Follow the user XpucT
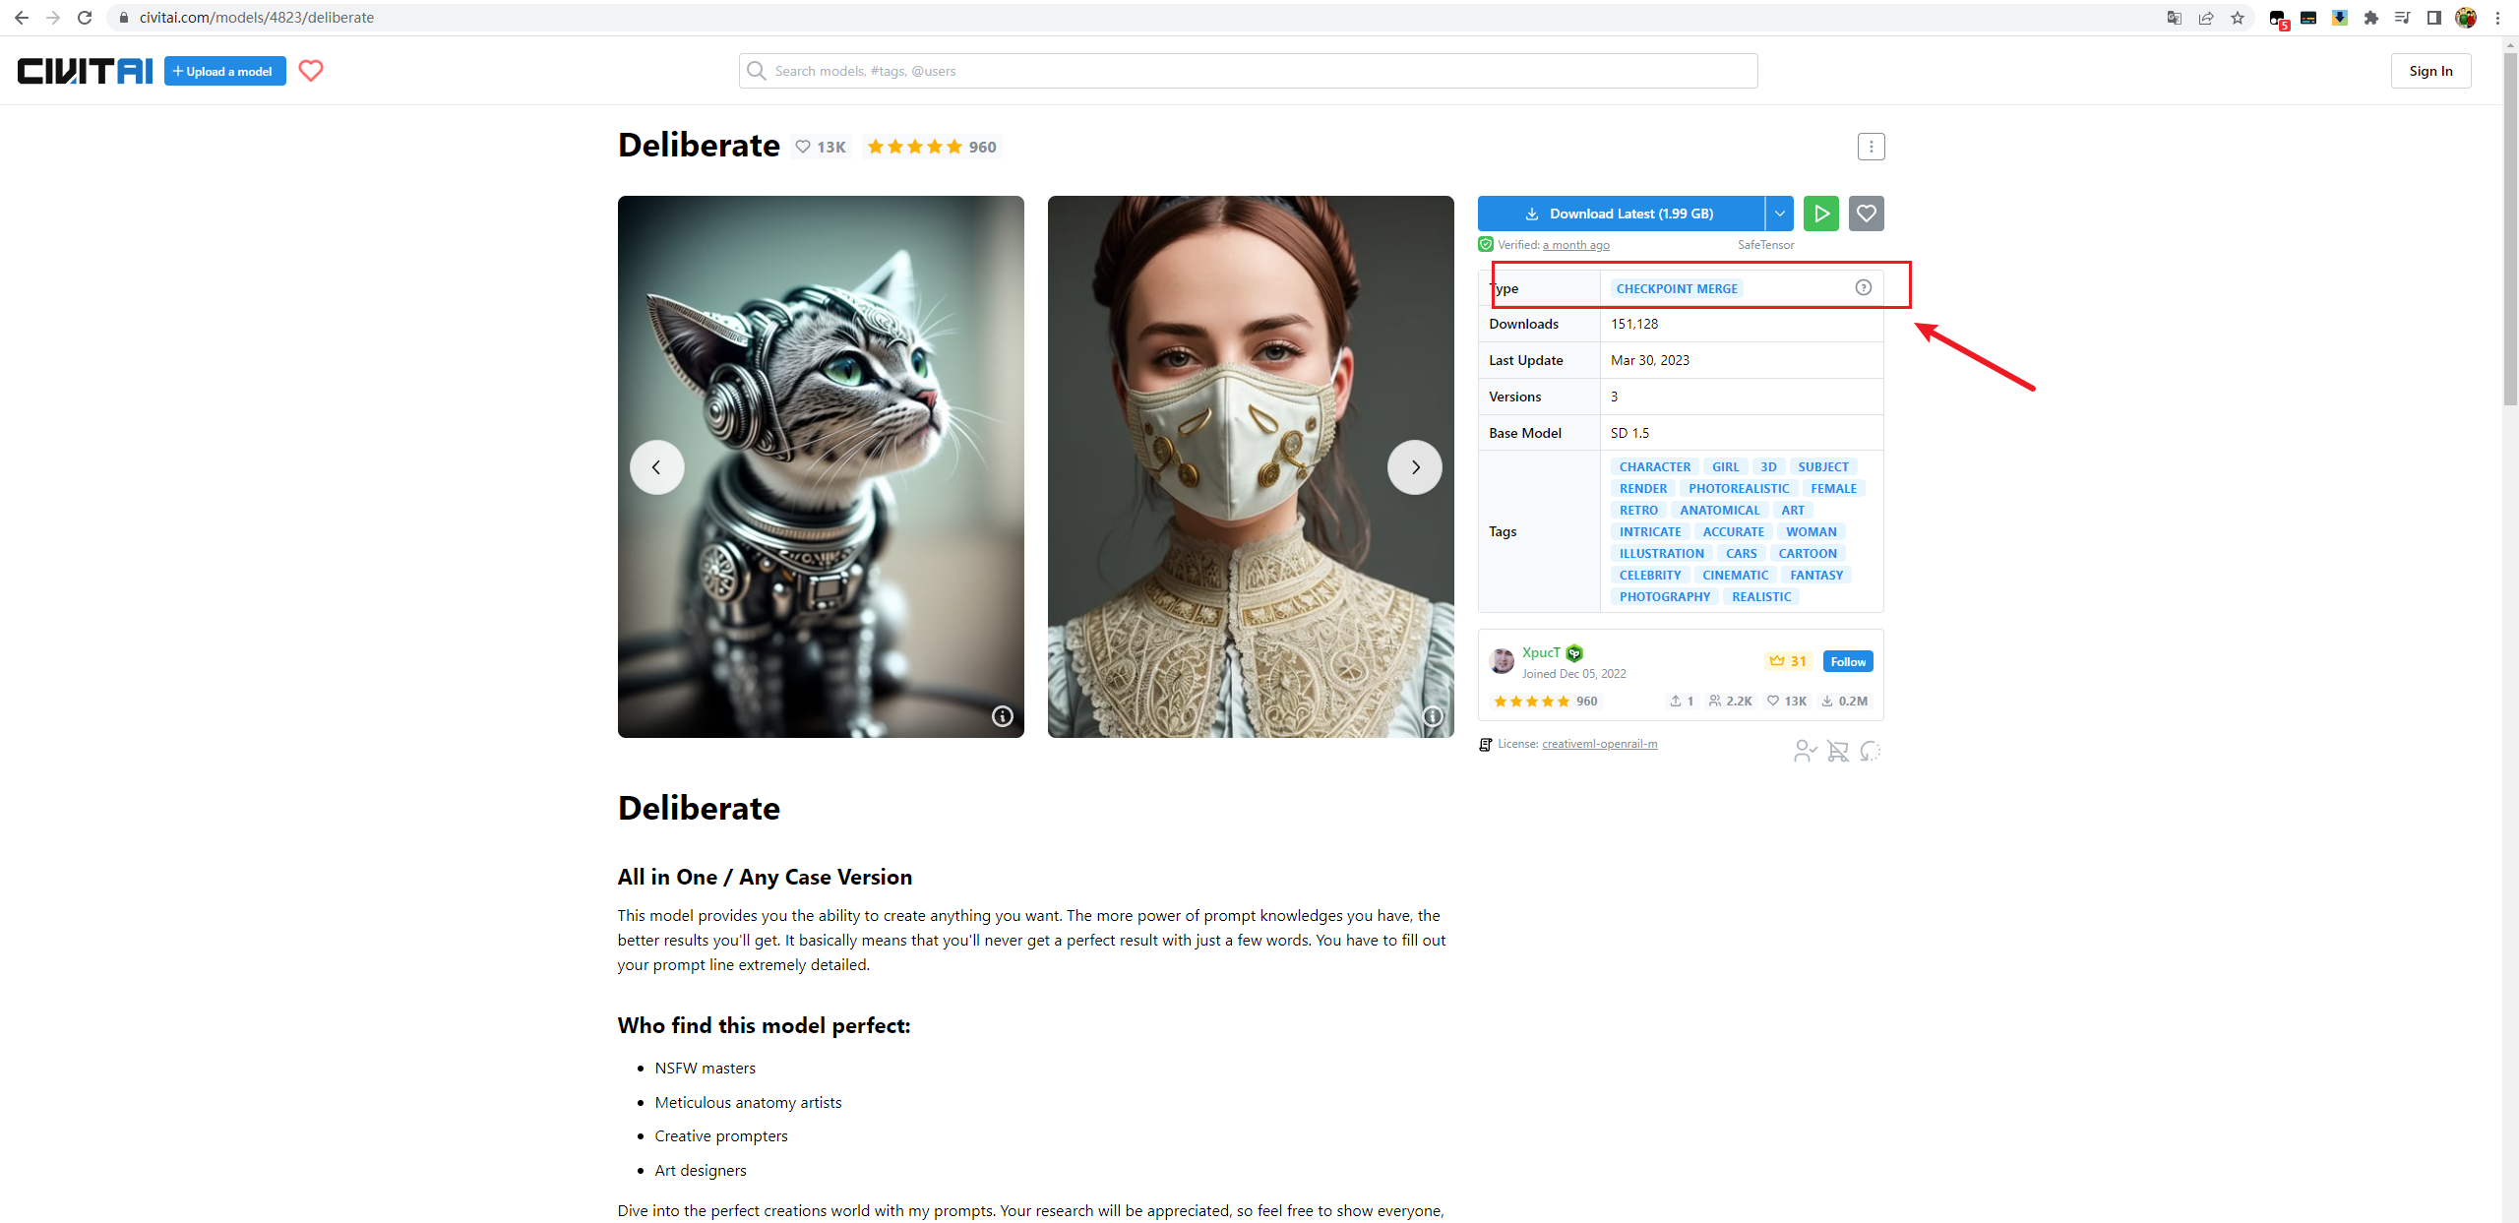Screen dimensions: 2519x1223 click(1848, 662)
